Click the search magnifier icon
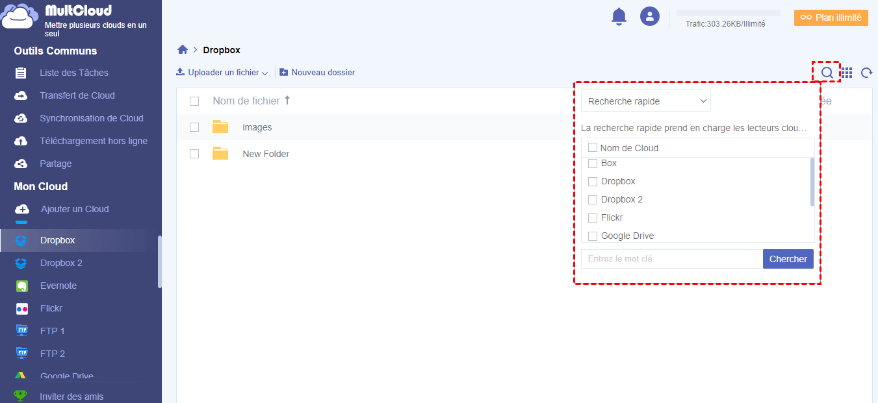Viewport: 878px width, 403px height. point(827,73)
